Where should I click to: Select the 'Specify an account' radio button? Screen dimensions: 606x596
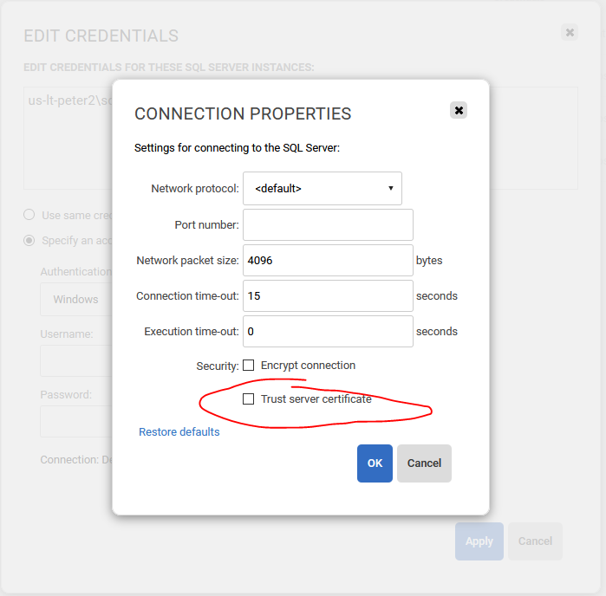[29, 241]
